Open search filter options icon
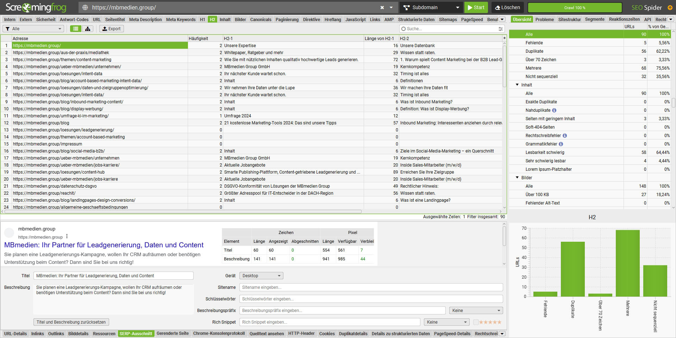The image size is (676, 338). [500, 29]
